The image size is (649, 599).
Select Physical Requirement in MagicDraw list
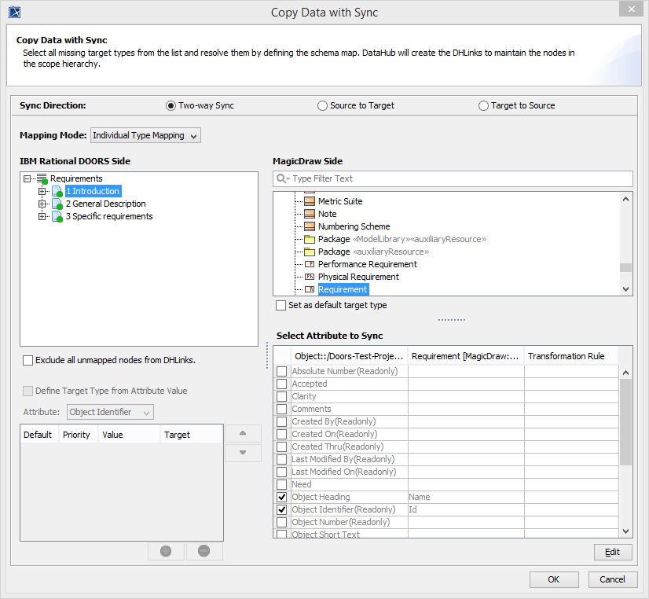click(358, 277)
